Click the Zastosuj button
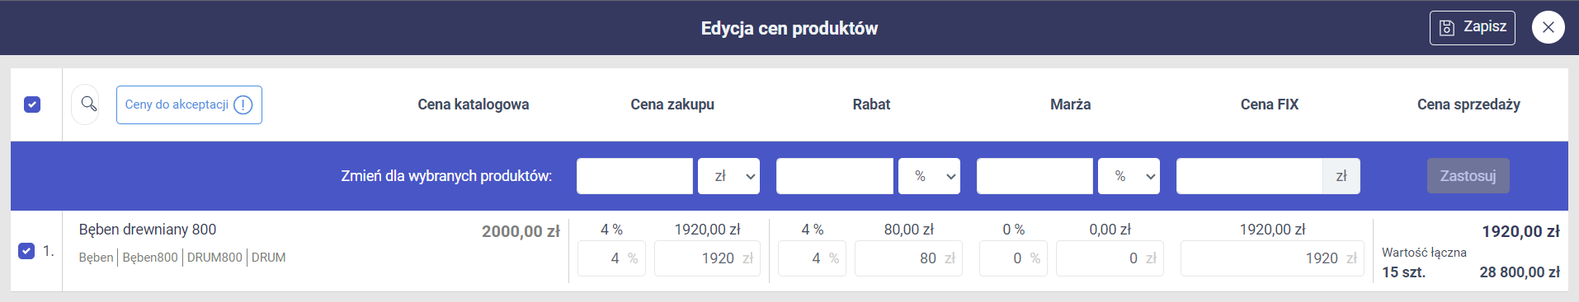 (1468, 176)
